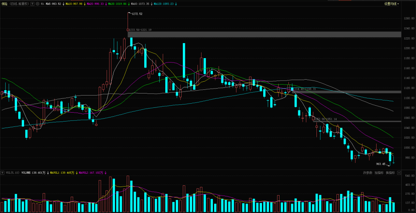Click 换指标 to switch indicator
Screen dimensions: 416x213
coord(390,173)
